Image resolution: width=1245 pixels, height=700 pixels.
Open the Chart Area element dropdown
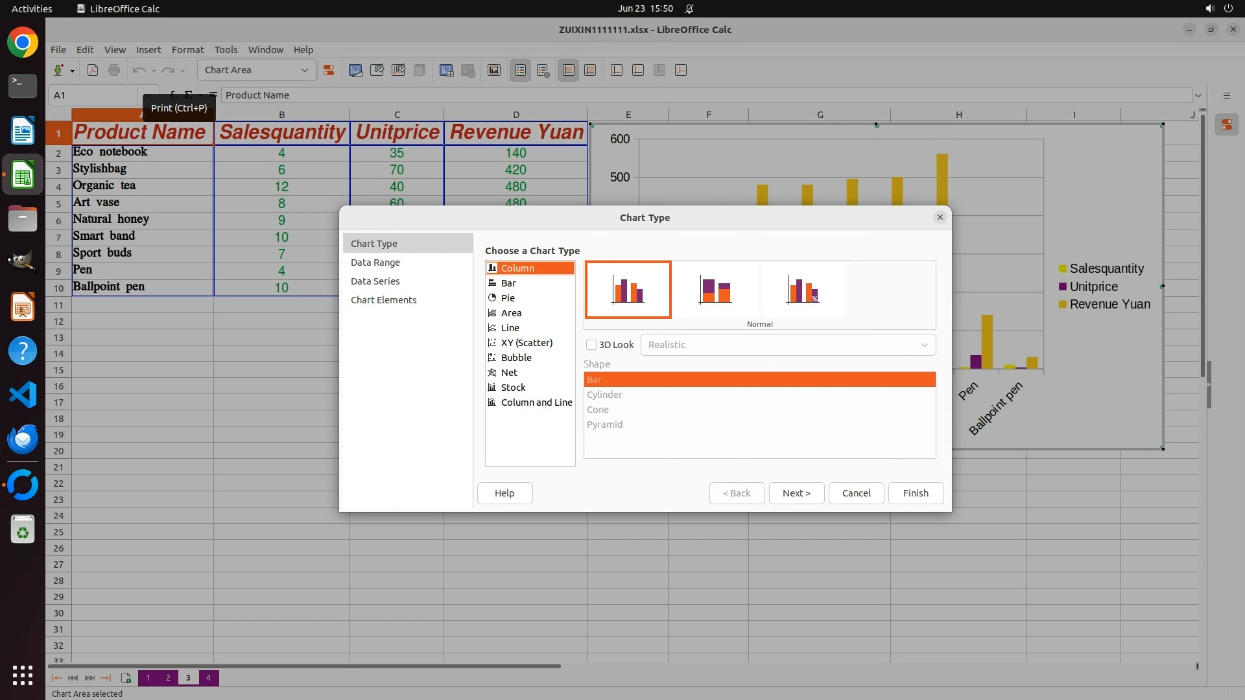tap(304, 70)
